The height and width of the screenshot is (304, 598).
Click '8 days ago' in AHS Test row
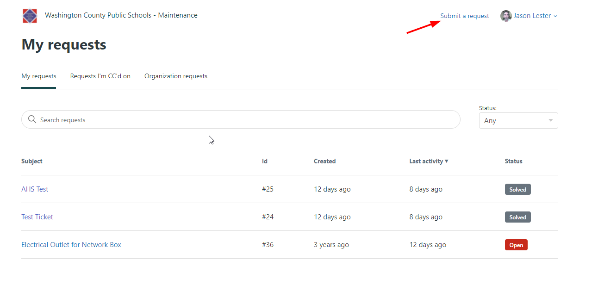click(426, 189)
